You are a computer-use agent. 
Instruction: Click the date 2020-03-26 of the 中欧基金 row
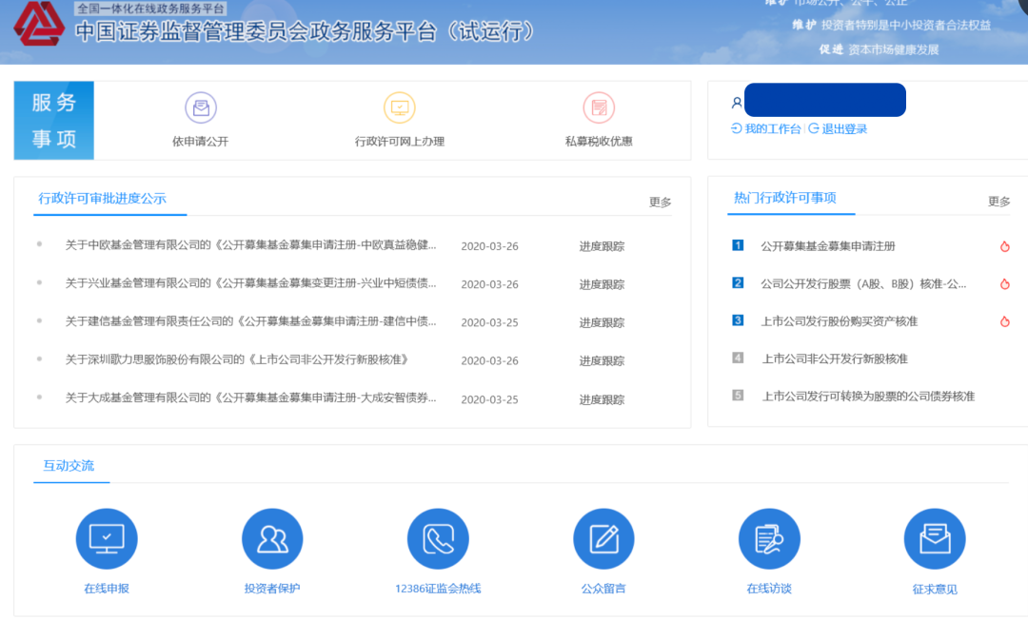coord(490,246)
